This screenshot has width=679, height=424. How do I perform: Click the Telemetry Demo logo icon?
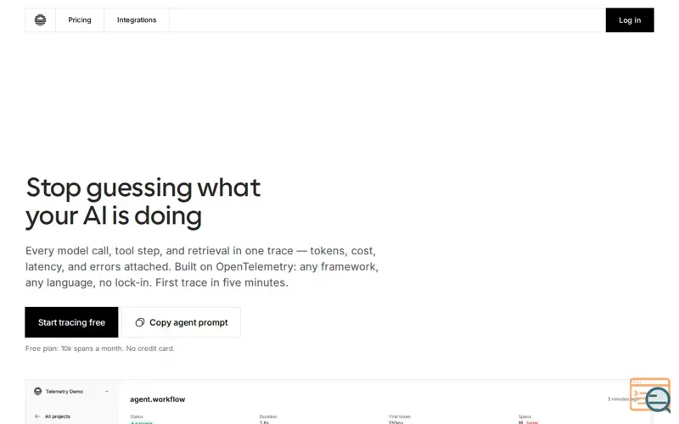[38, 391]
